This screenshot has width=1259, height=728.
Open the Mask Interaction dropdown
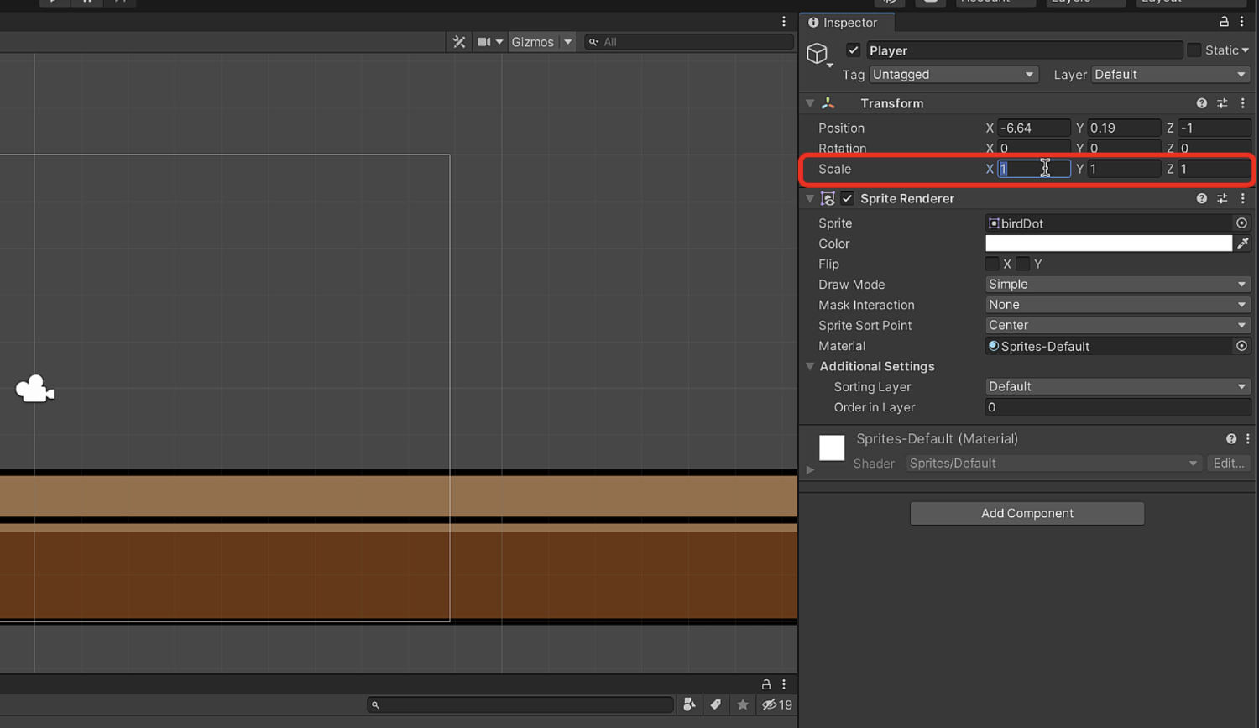coord(1118,305)
